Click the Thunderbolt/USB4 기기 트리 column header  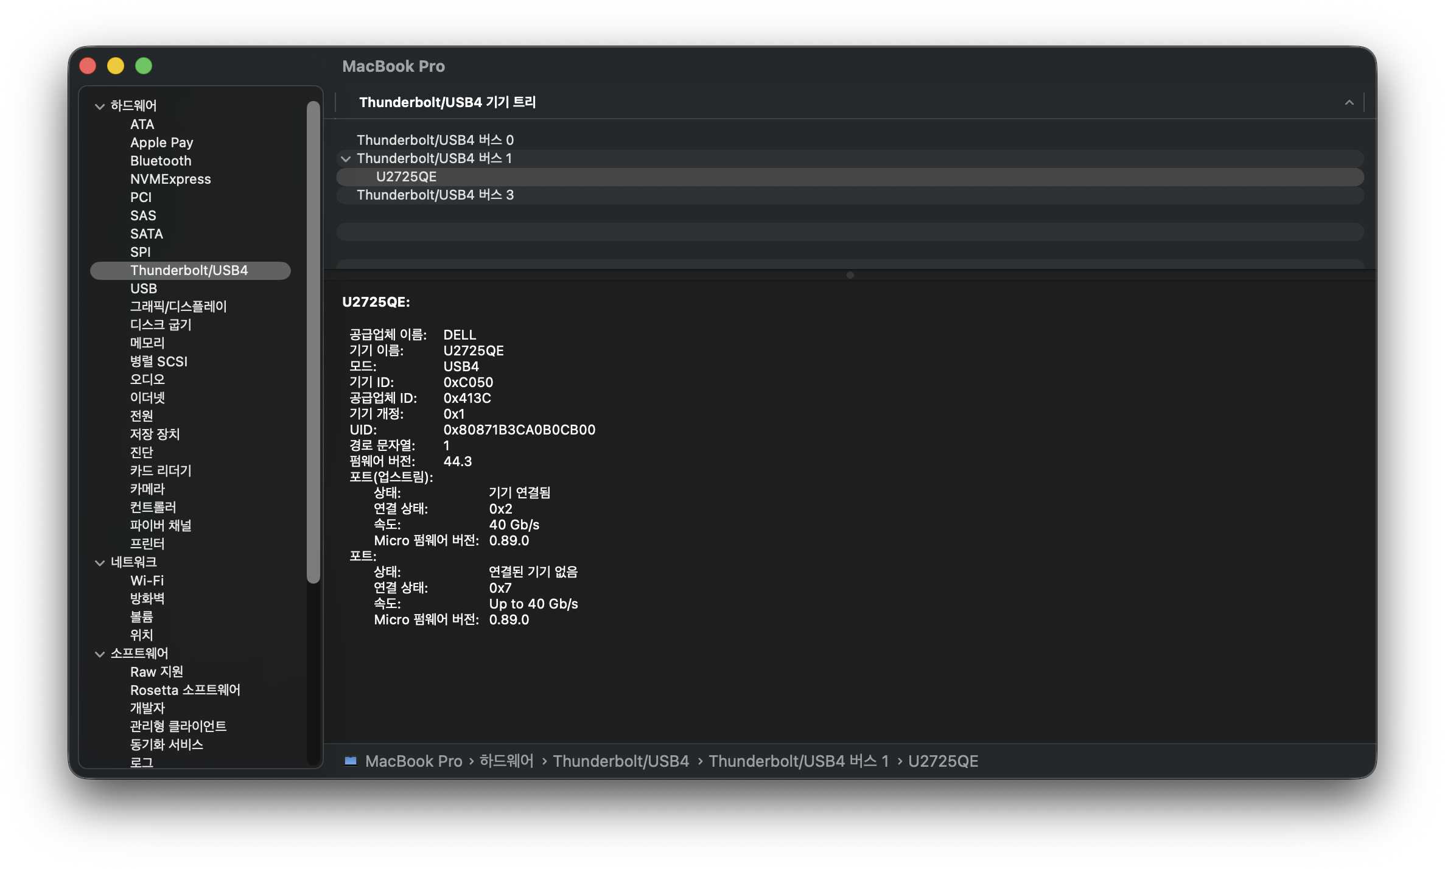tap(447, 102)
